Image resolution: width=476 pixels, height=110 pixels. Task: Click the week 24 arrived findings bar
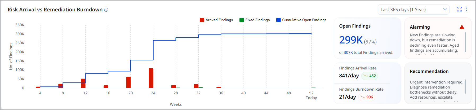click(x=151, y=78)
